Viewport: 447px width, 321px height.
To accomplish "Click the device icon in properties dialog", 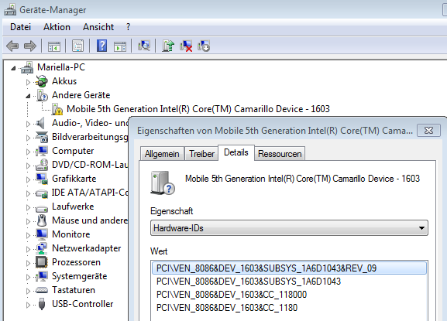I will click(x=163, y=183).
